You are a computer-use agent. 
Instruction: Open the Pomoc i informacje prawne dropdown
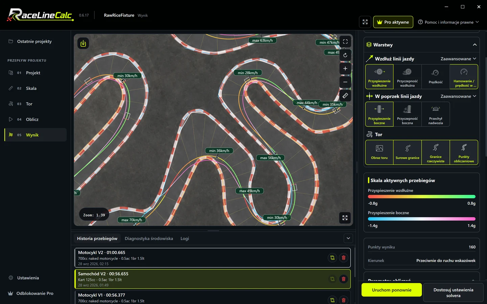(448, 22)
